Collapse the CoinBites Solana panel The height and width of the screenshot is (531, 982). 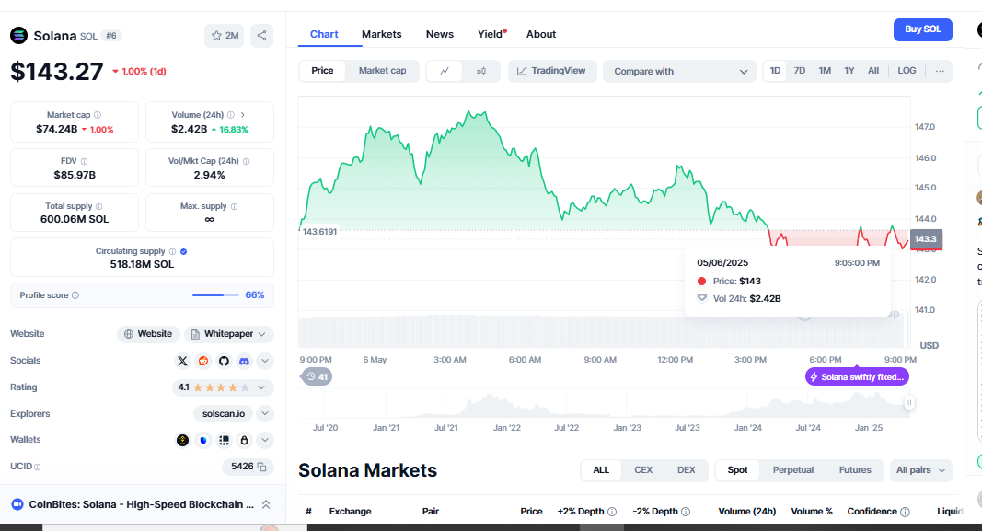pyautogui.click(x=266, y=504)
